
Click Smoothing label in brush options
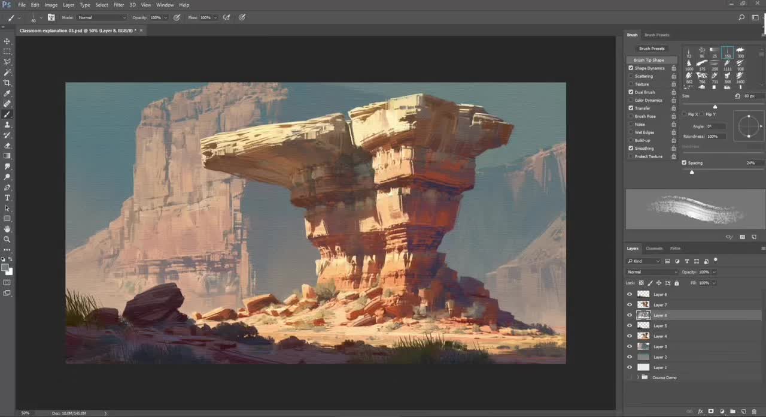pos(645,149)
